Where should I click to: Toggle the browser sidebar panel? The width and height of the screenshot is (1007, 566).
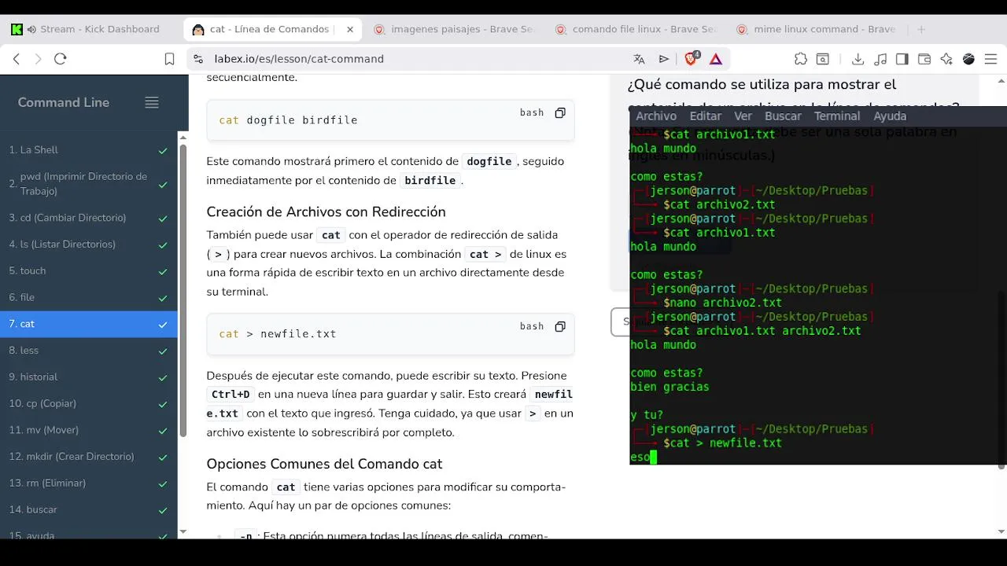[902, 59]
